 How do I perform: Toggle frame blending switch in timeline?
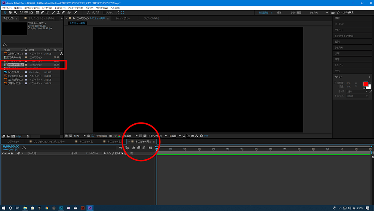pos(139,148)
